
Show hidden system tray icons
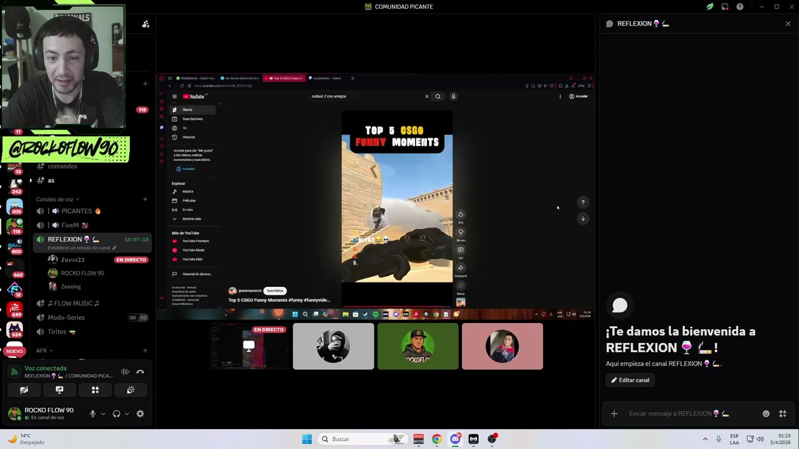point(705,439)
